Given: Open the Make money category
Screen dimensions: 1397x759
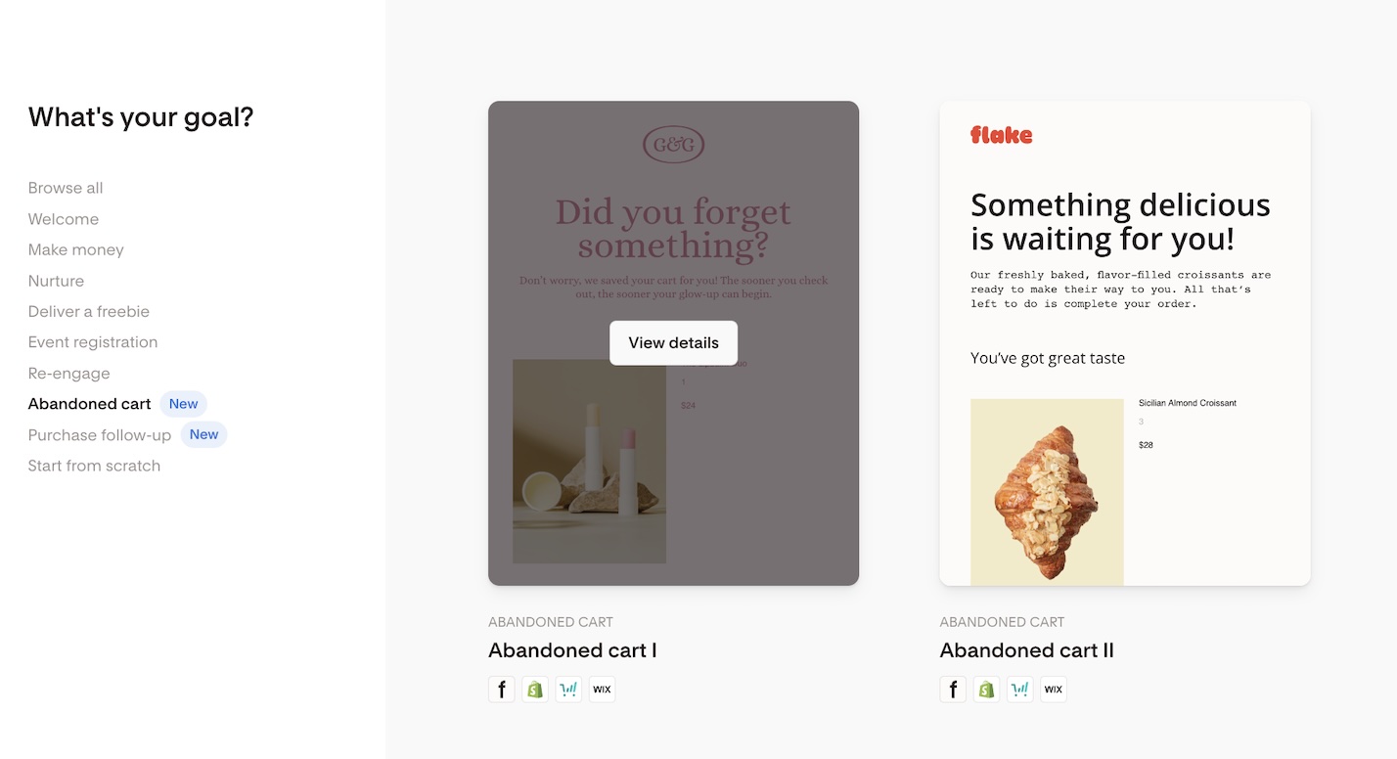Looking at the screenshot, I should pyautogui.click(x=76, y=249).
